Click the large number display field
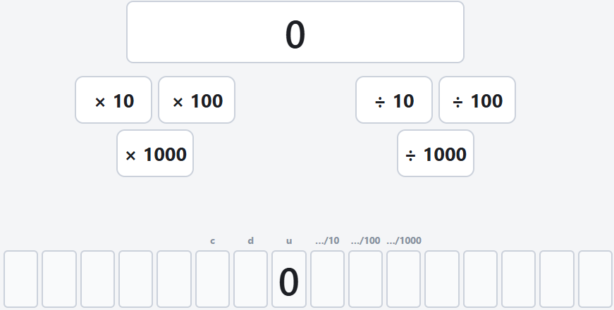This screenshot has width=614, height=310. click(295, 32)
